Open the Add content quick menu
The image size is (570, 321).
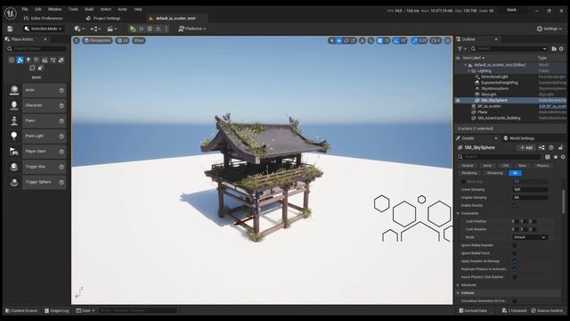[79, 29]
